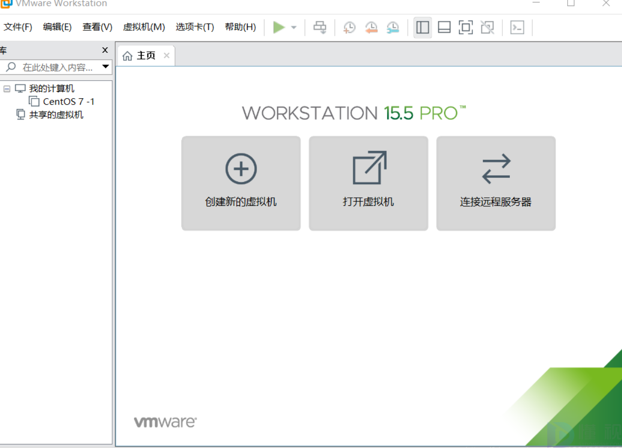Toggle the thumbnail bar view icon
Screen dimensions: 622x448
444,27
